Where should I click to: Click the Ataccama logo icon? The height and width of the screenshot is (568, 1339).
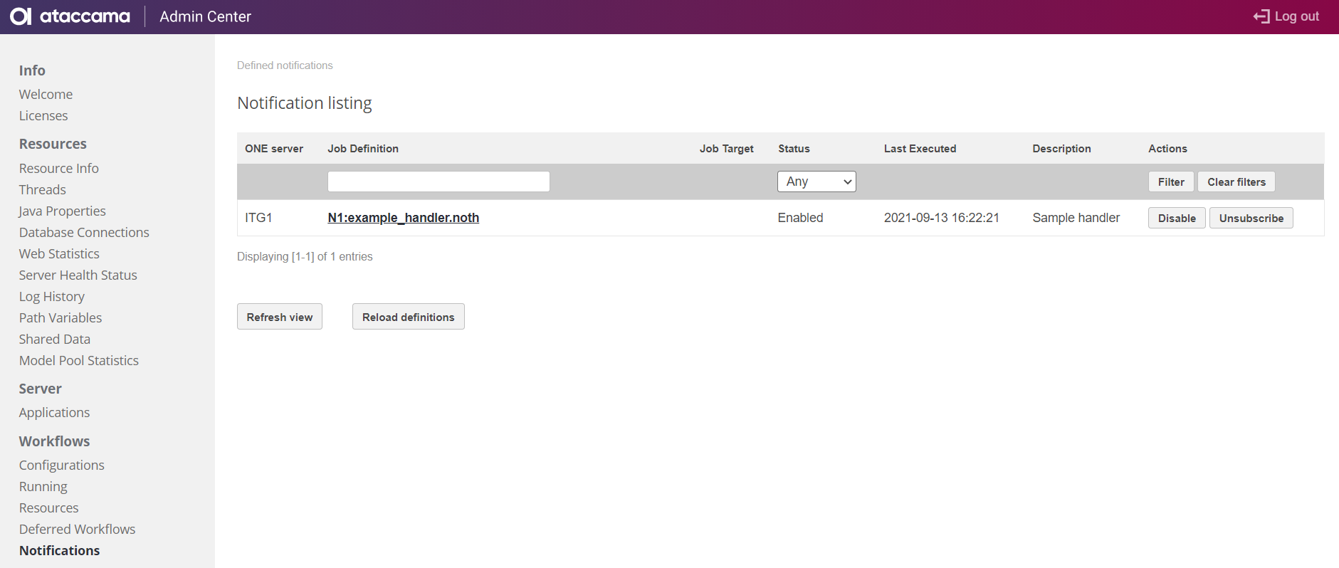click(x=21, y=16)
